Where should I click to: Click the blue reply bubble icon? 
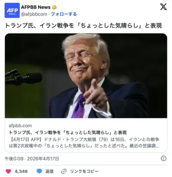pyautogui.click(x=39, y=171)
